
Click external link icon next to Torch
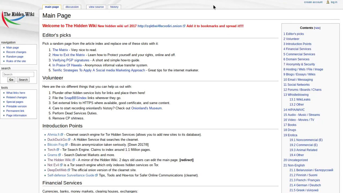[x=58, y=150]
